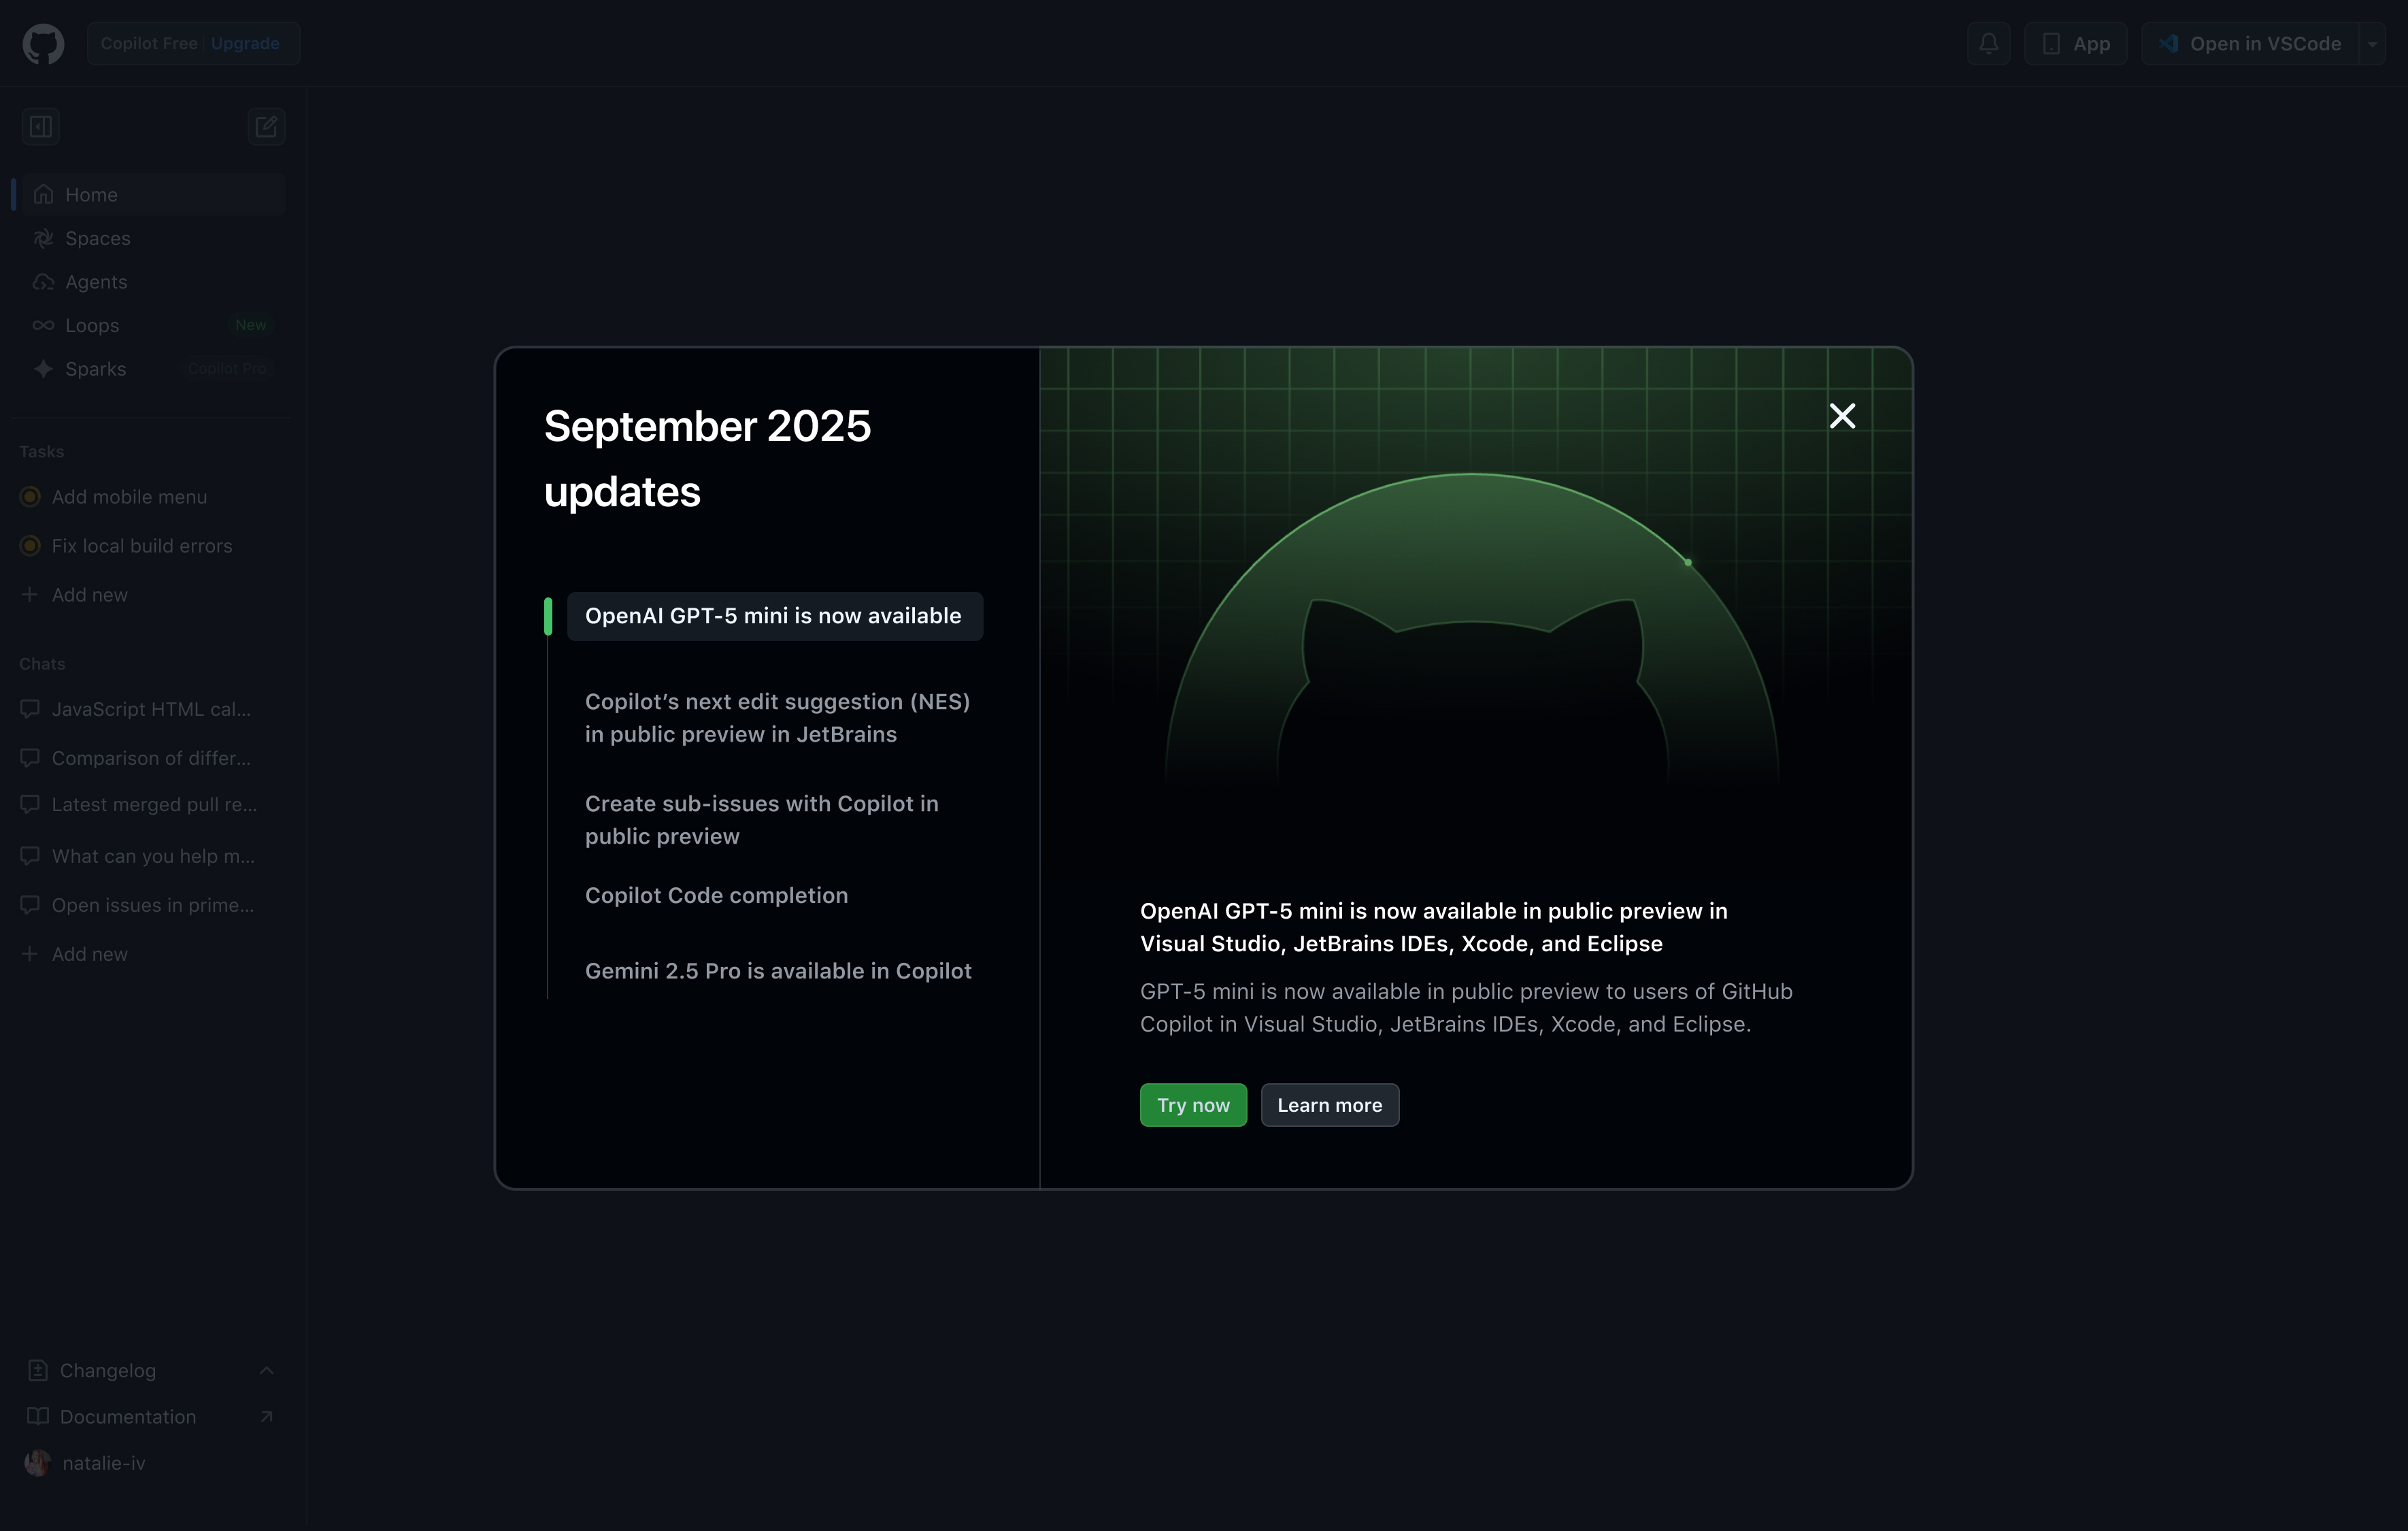Expand the Open in VSCode dropdown arrow
This screenshot has width=2408, height=1531.
(2372, 44)
